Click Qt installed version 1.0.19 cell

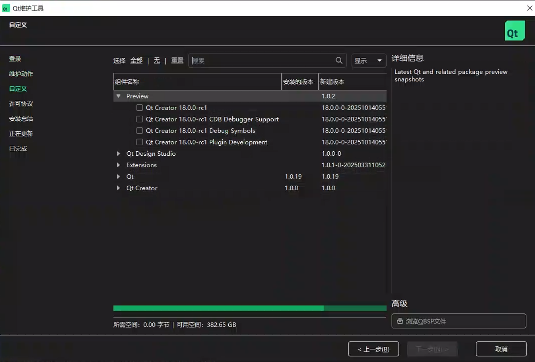293,177
